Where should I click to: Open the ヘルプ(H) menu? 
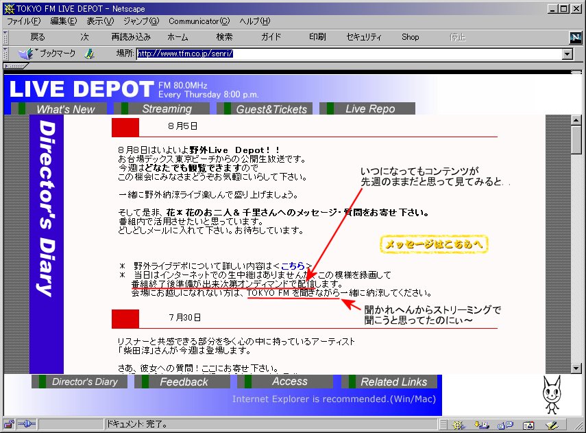tap(255, 21)
